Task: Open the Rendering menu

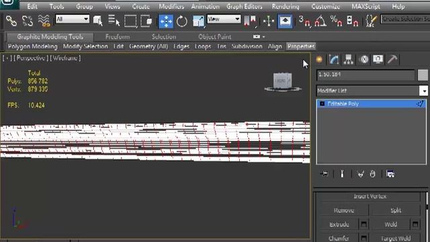Action: [286, 6]
